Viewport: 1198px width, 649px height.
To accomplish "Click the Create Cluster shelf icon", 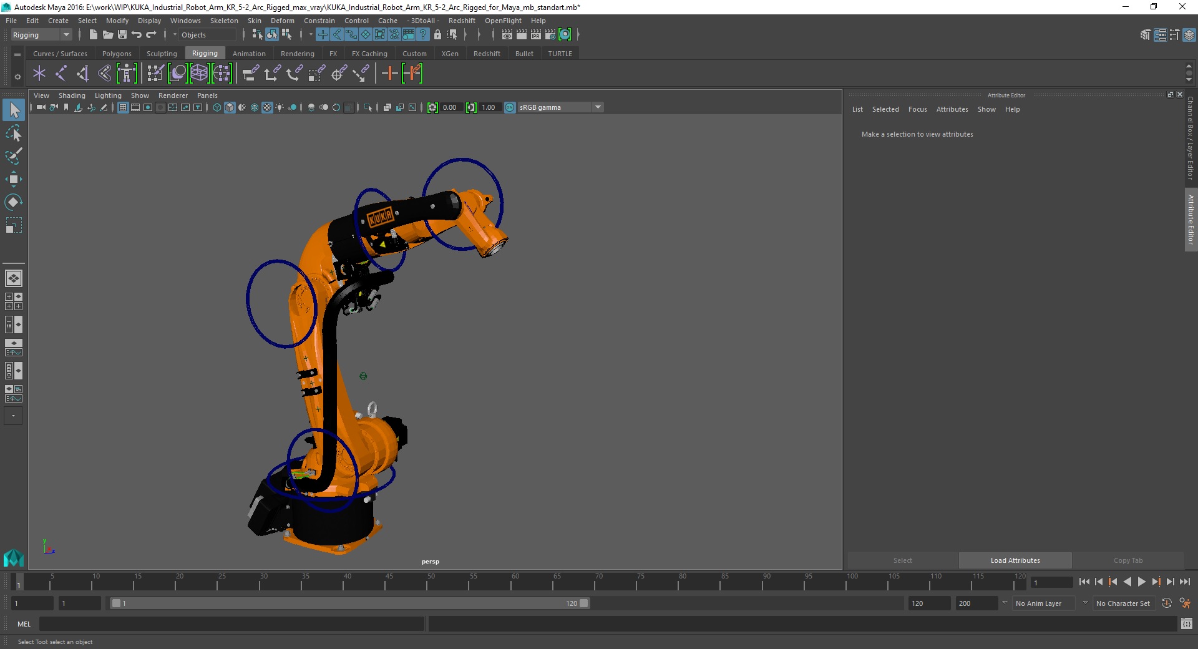I will [222, 74].
